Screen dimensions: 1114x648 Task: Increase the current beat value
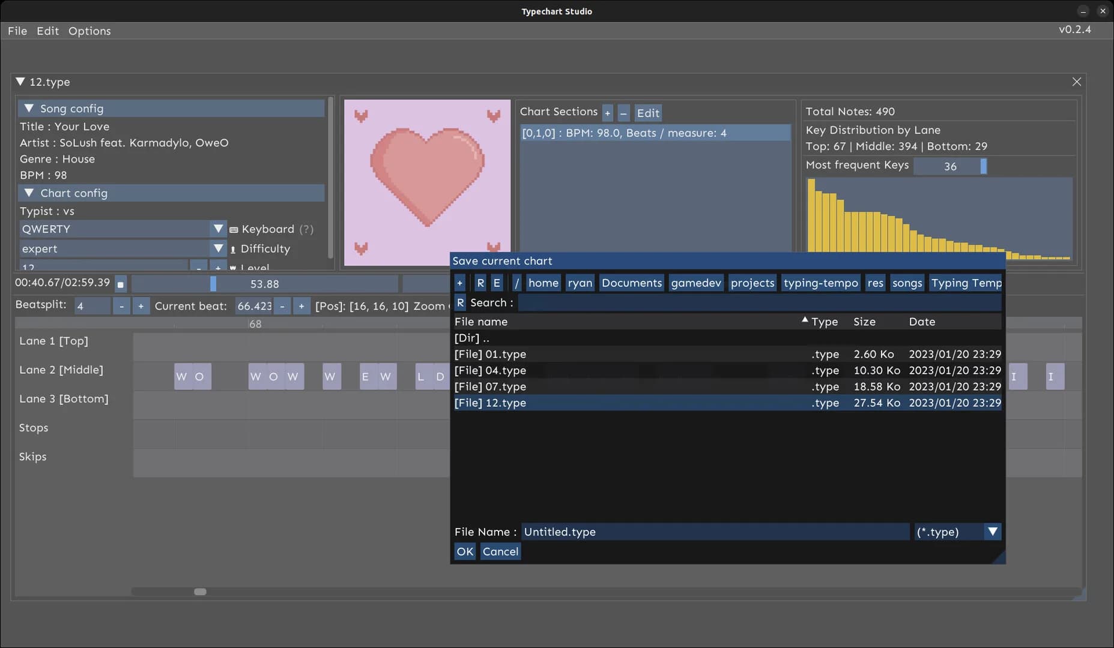[x=301, y=306]
